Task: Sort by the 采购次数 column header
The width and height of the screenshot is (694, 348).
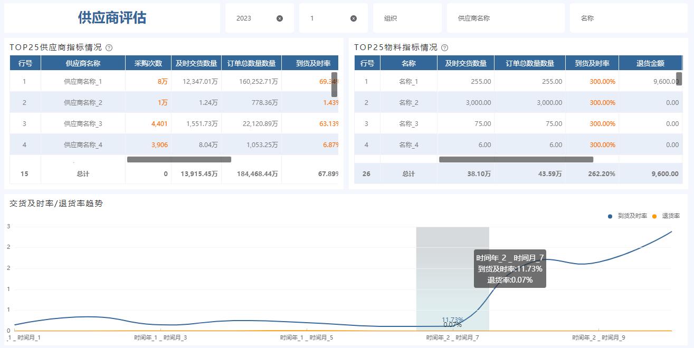Action: (x=148, y=63)
